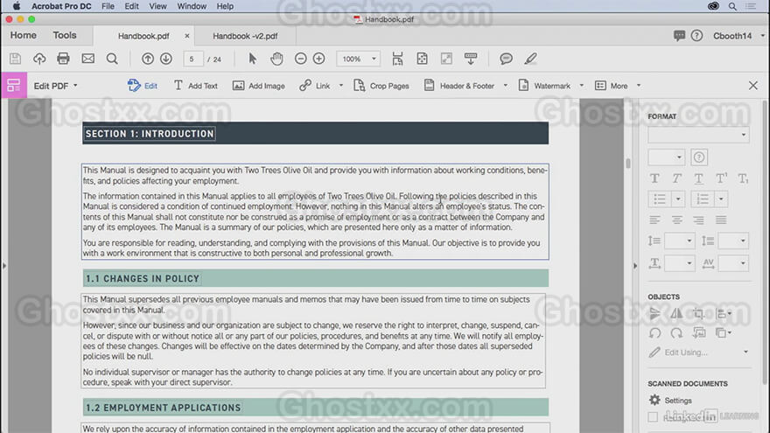This screenshot has width=770, height=433.
Task: Click the Edit button in toolbar
Action: 143,86
